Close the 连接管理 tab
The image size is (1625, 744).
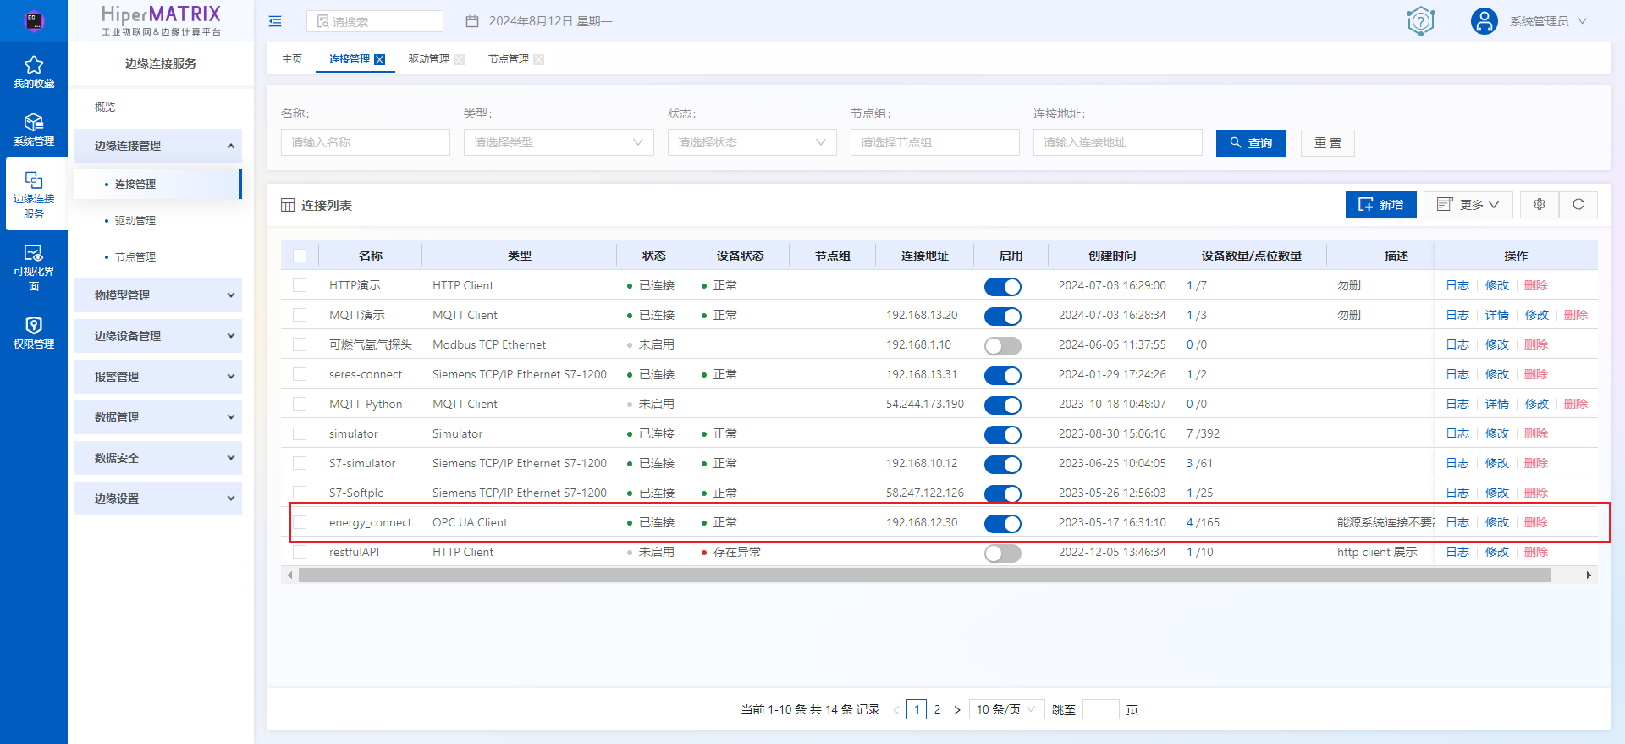[380, 59]
